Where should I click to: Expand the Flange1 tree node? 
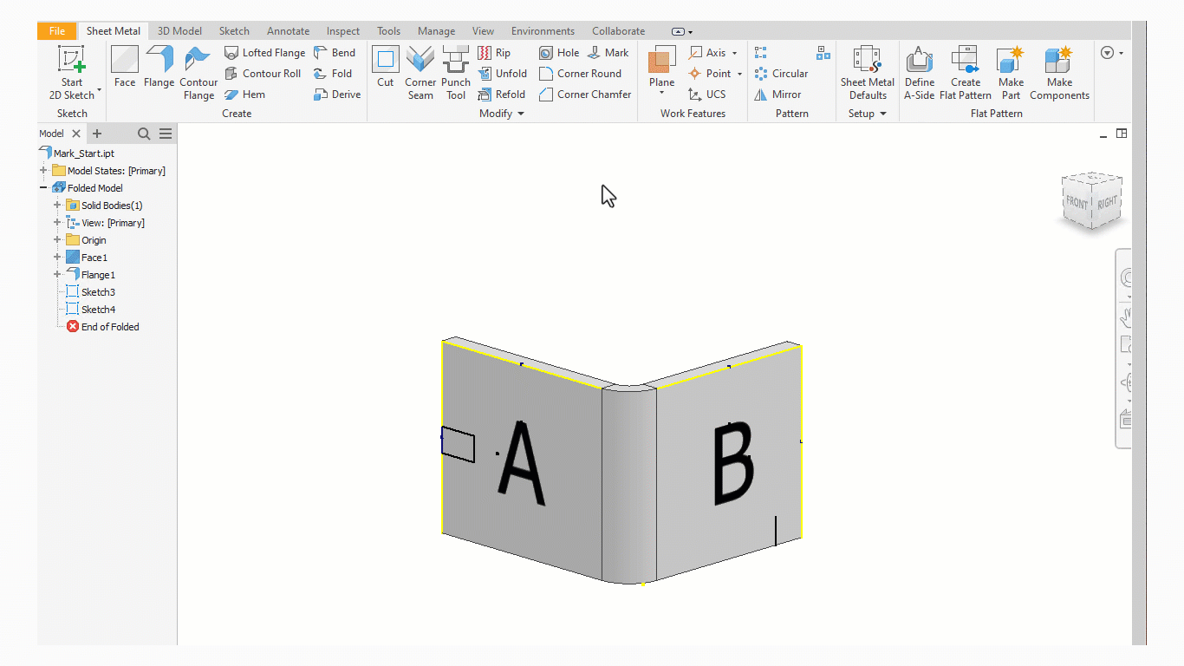click(57, 275)
